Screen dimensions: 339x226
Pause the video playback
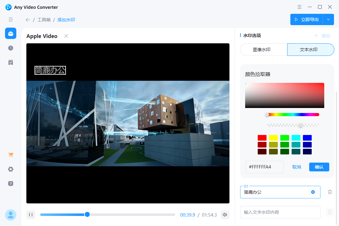point(31,215)
